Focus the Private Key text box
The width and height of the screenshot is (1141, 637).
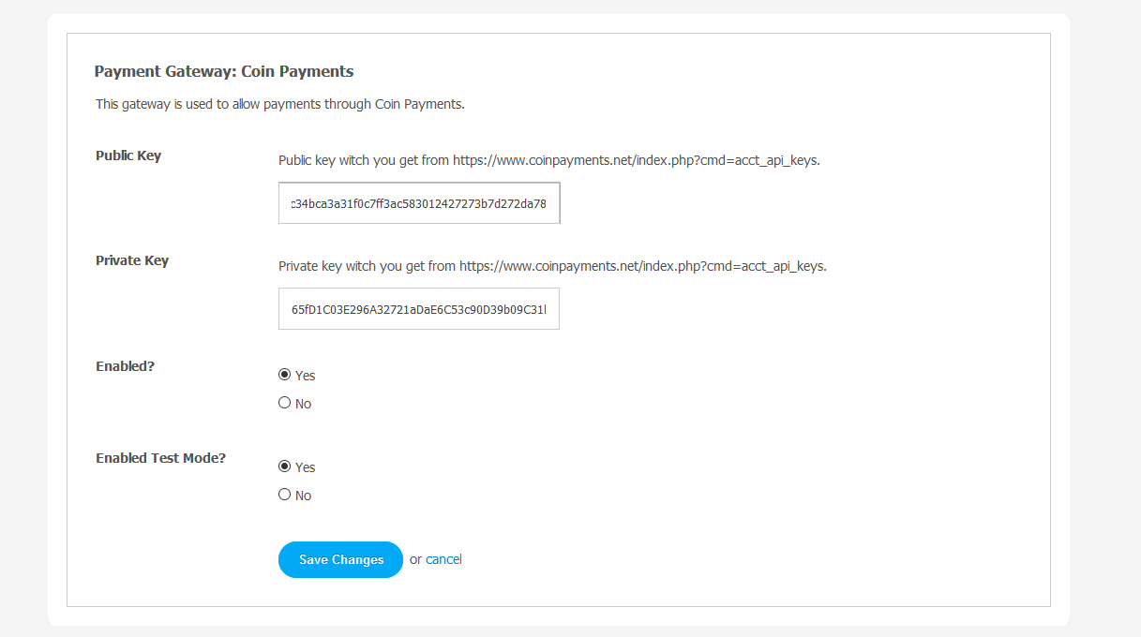pyautogui.click(x=419, y=309)
